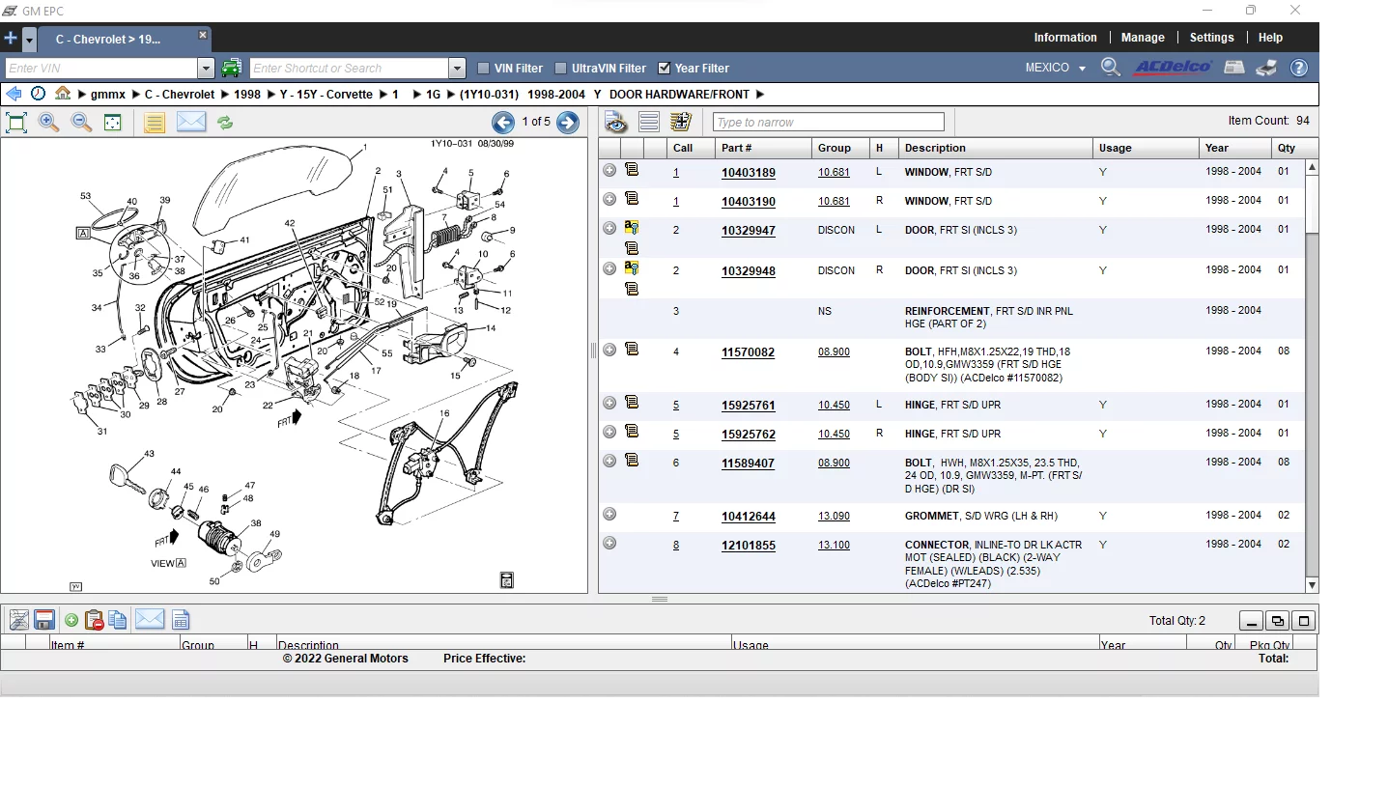Go to next illustration page arrow
Screen dimensions: 1388x787
coord(568,123)
